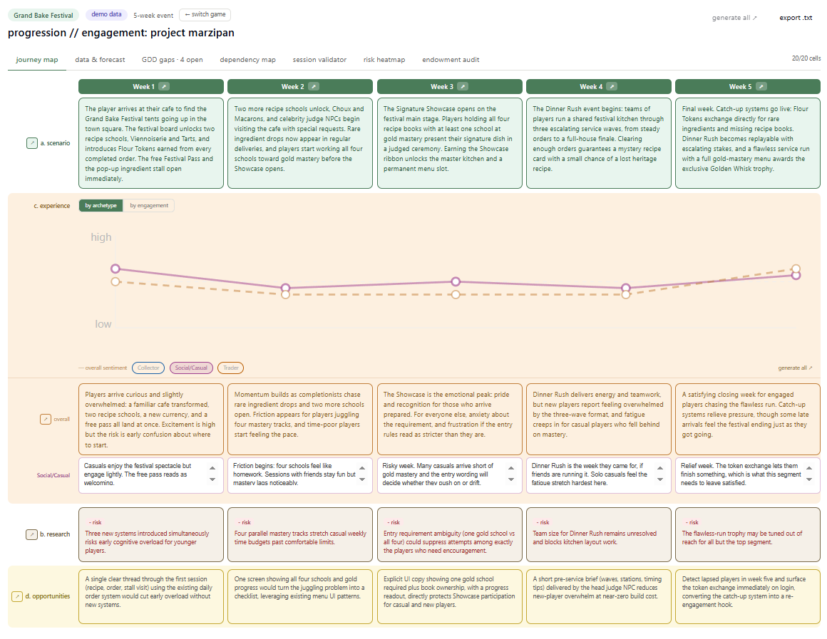The width and height of the screenshot is (827, 639).
Task: Click generate all in experience panel
Action: click(x=796, y=368)
